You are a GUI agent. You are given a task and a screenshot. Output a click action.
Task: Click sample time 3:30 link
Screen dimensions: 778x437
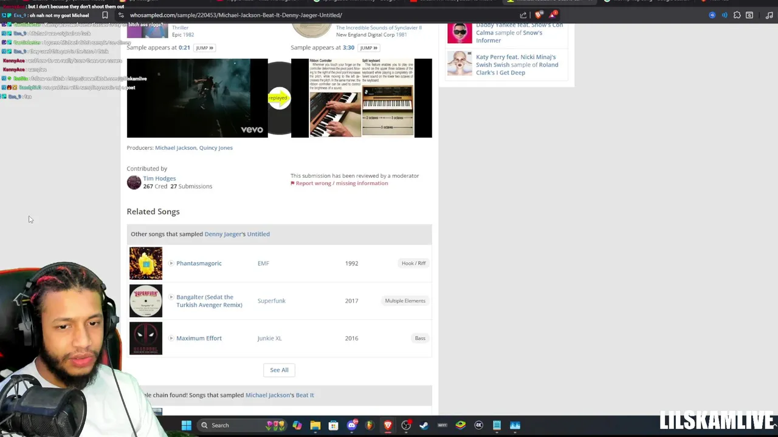(x=348, y=48)
